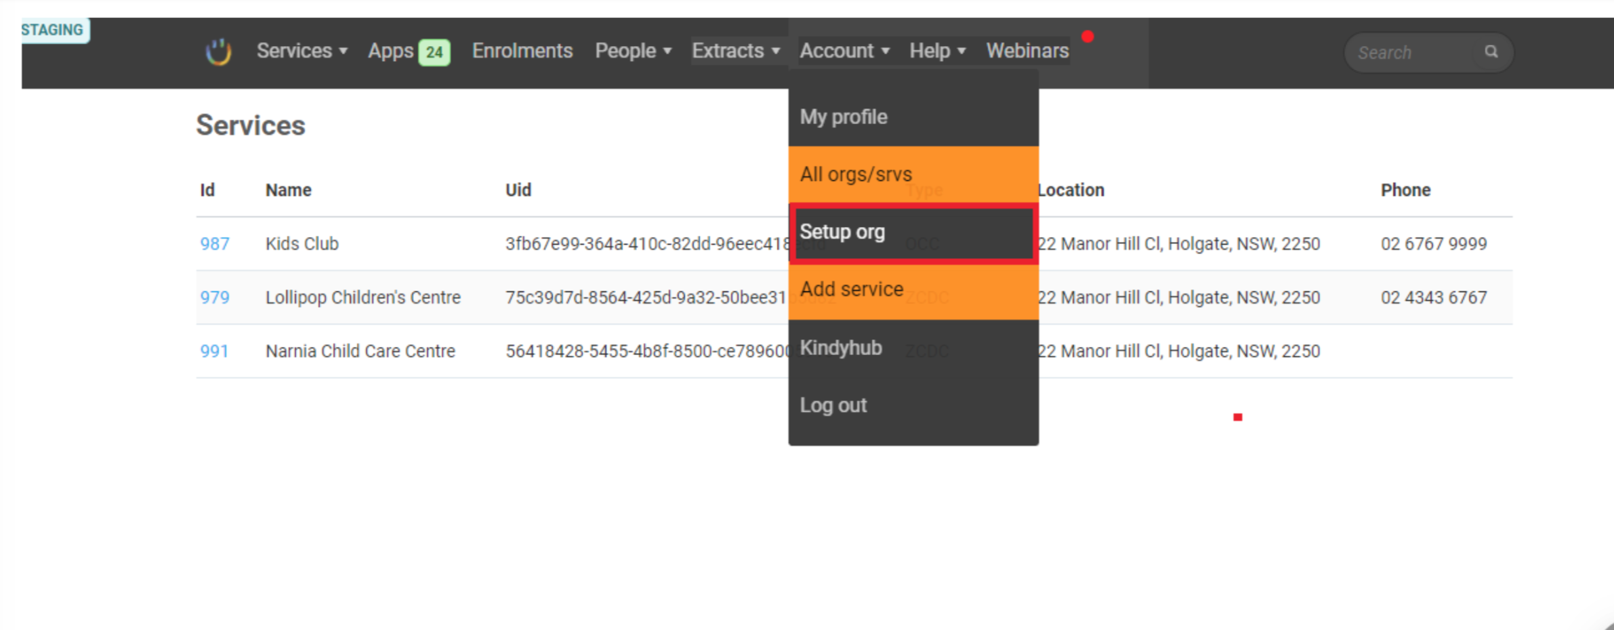
Task: Open service Id 979 link
Action: pyautogui.click(x=214, y=297)
